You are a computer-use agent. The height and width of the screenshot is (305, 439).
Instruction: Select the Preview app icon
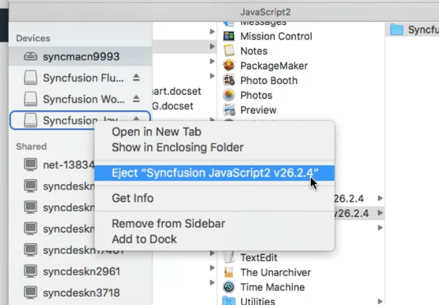229,110
